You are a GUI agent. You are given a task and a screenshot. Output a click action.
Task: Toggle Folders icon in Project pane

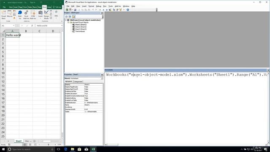tap(74, 16)
